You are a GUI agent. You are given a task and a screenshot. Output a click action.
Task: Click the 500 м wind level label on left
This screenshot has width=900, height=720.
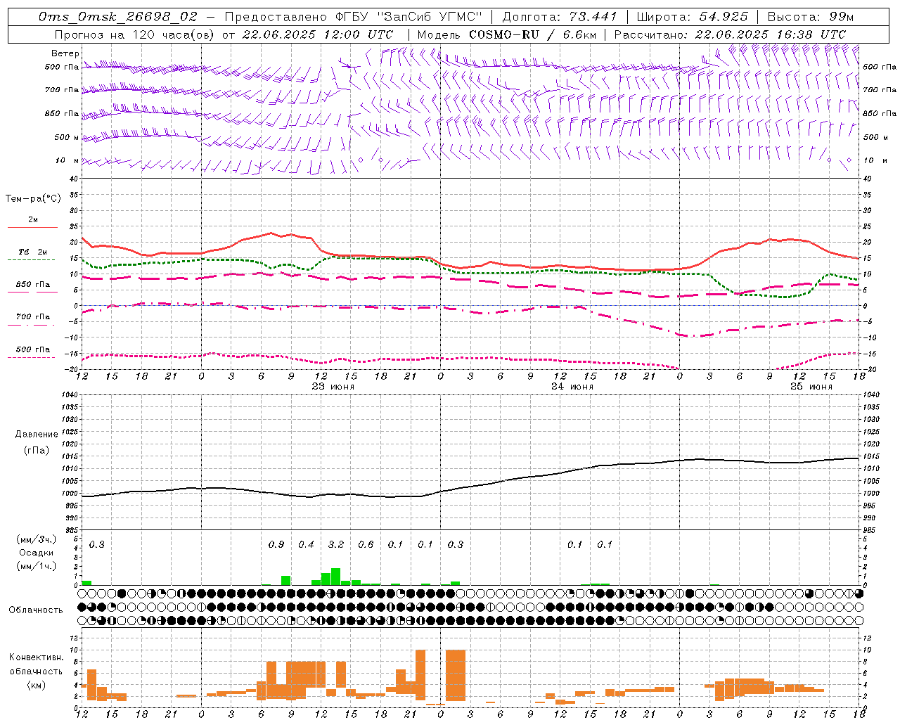click(67, 137)
